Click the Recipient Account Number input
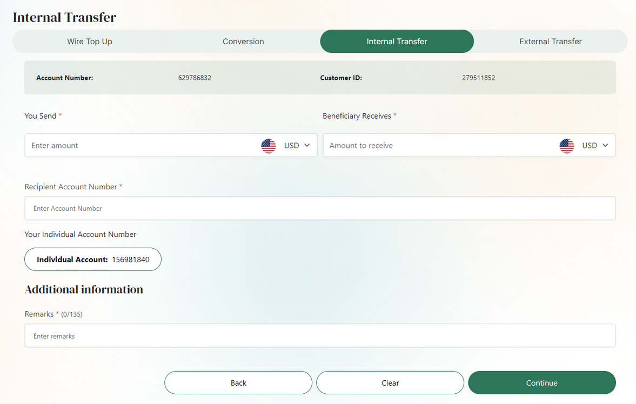Screen dimensions: 636x404 [x=320, y=208]
